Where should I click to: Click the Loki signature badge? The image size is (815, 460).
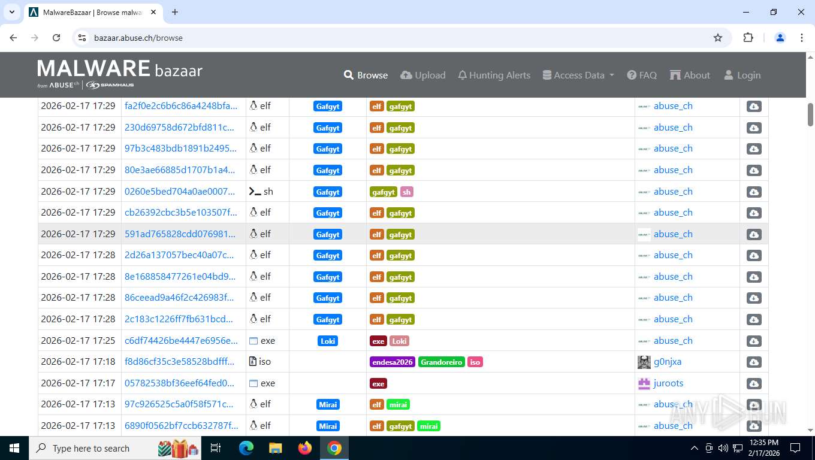[328, 341]
